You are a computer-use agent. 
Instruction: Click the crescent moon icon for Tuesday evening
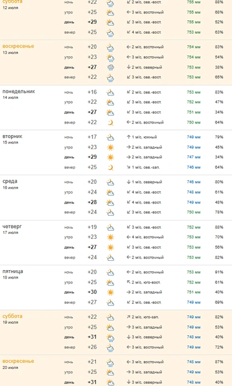coord(110,168)
